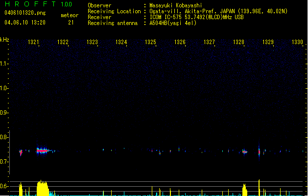Select observer name Masayuki Kobayashi
The width and height of the screenshot is (308, 196).
176,5
